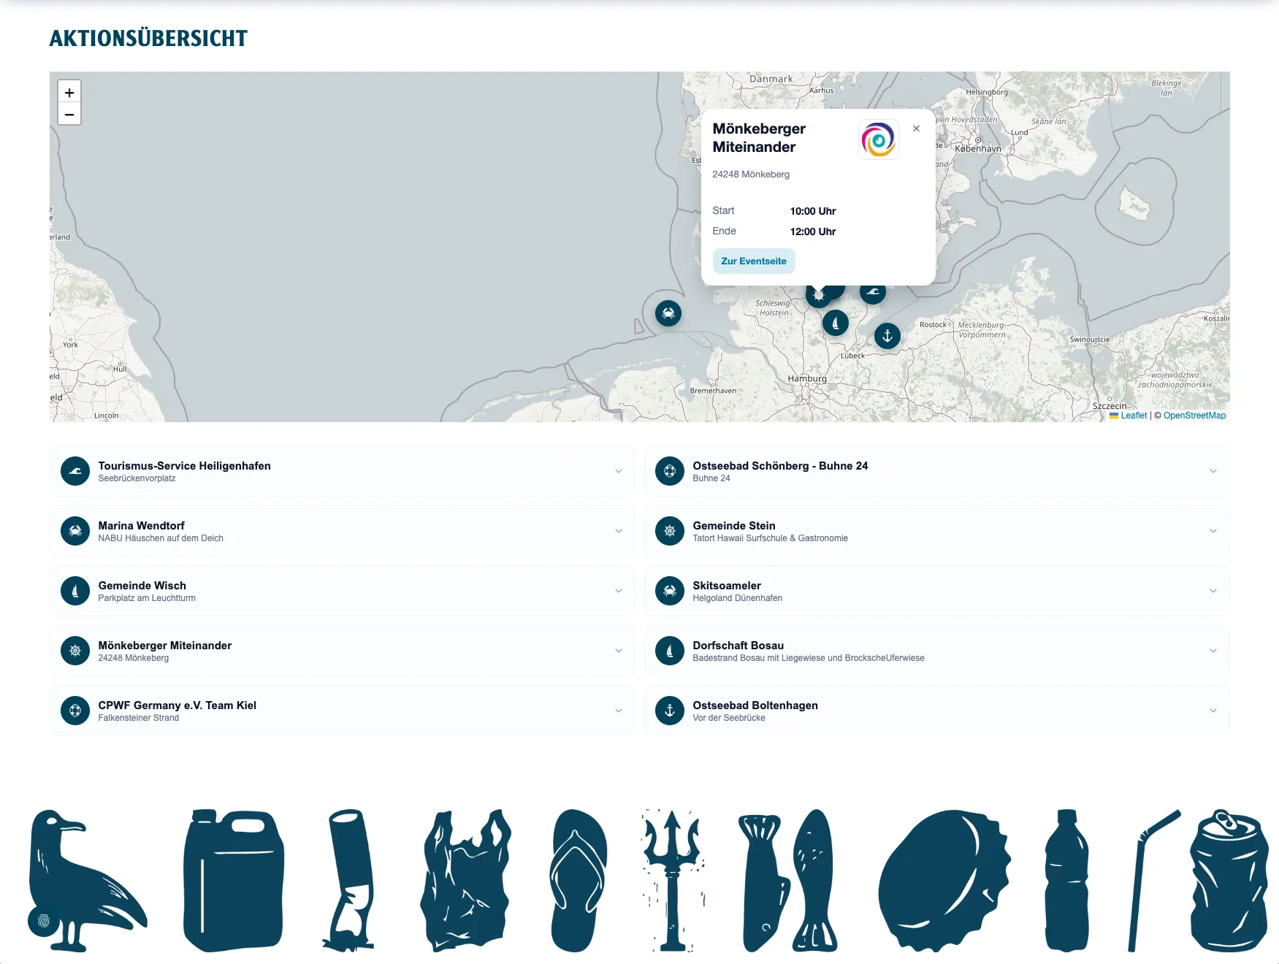Close the Mönkeberger Miteinander popup
This screenshot has width=1279, height=964.
916,129
